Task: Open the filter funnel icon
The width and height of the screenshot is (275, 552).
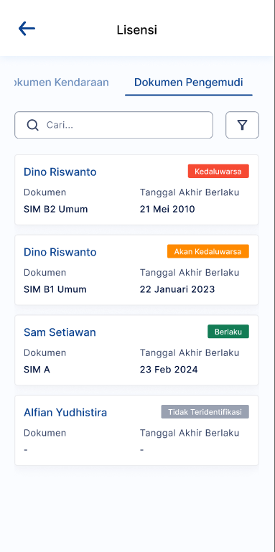Action: point(242,125)
